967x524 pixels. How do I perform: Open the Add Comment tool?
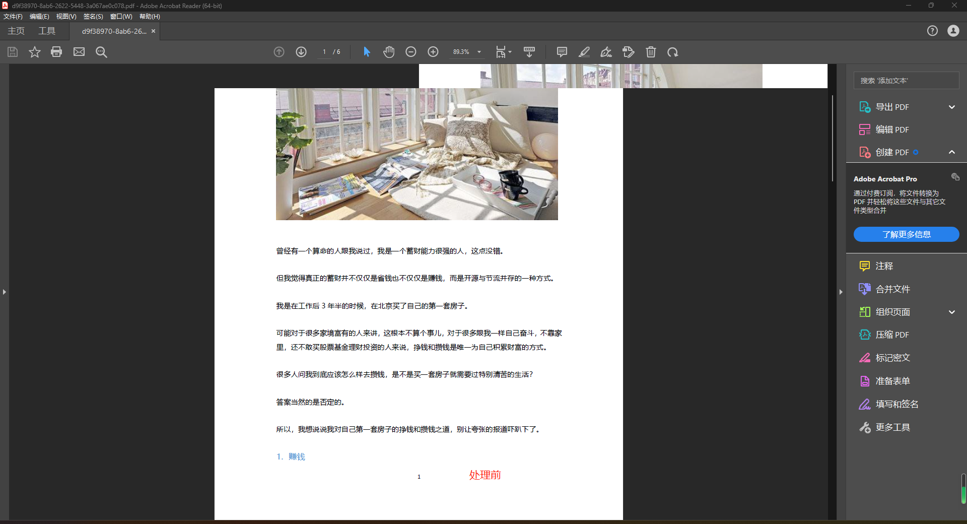click(561, 52)
